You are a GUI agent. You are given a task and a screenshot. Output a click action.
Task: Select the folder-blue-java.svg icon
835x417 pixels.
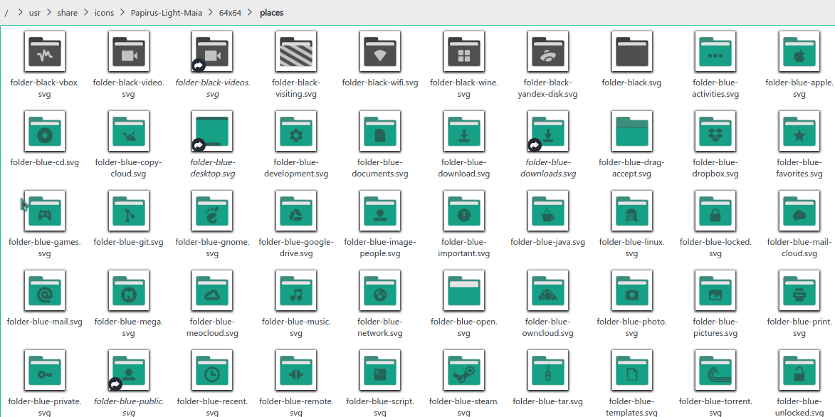(x=547, y=211)
